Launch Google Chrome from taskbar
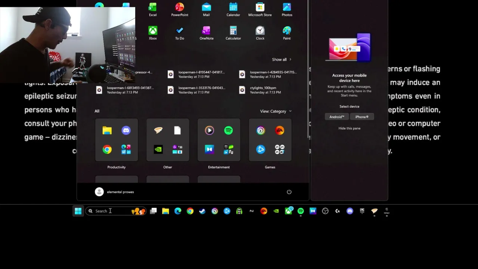 tap(190, 211)
